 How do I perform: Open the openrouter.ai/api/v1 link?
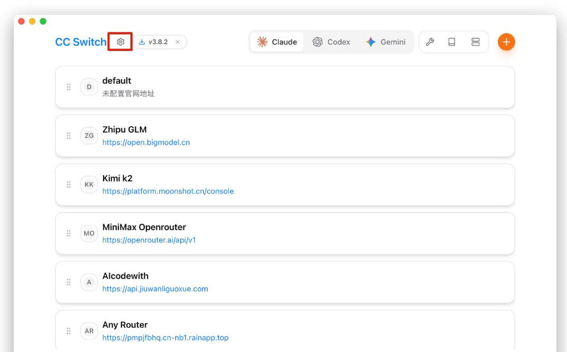[149, 240]
